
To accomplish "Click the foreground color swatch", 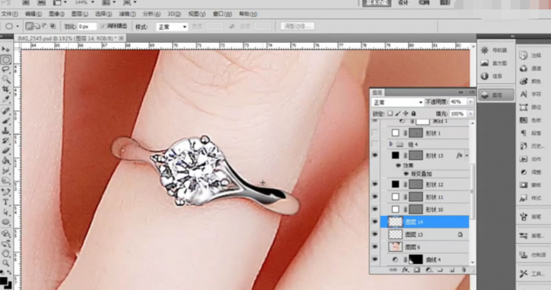I will pyautogui.click(x=3, y=281).
